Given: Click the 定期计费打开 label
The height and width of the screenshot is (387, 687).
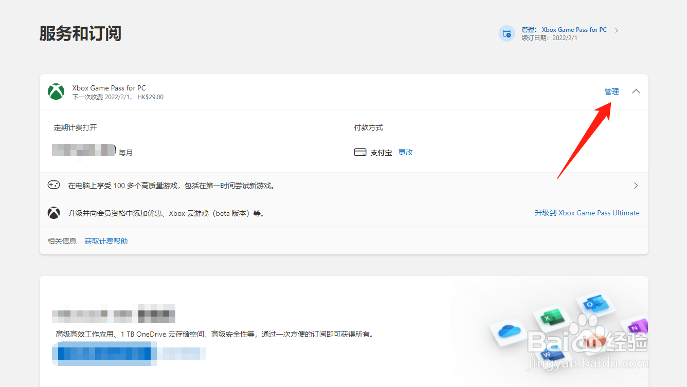Looking at the screenshot, I should point(76,127).
